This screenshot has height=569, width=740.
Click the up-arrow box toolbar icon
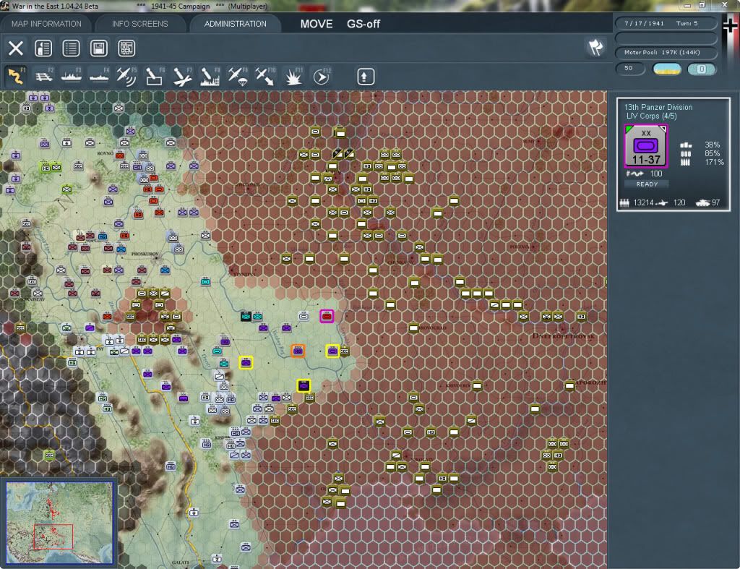(x=366, y=77)
